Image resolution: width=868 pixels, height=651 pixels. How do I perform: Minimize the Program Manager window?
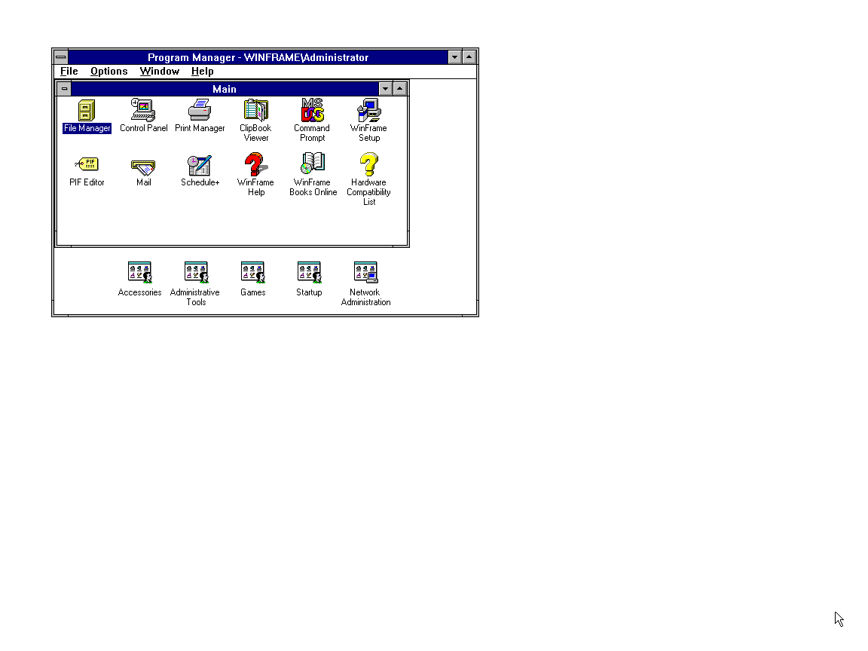(454, 57)
